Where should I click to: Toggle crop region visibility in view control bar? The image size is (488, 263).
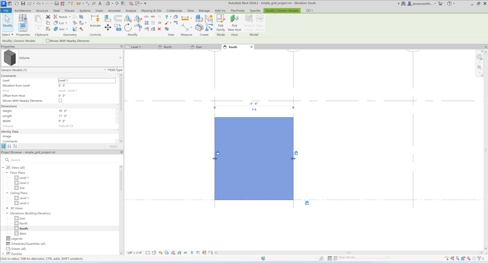coord(179,253)
